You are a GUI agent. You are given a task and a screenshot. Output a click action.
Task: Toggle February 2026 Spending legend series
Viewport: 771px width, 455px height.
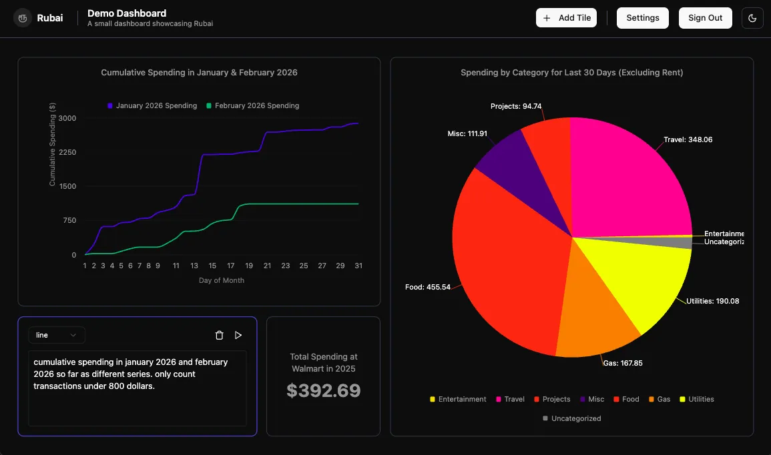tap(253, 105)
